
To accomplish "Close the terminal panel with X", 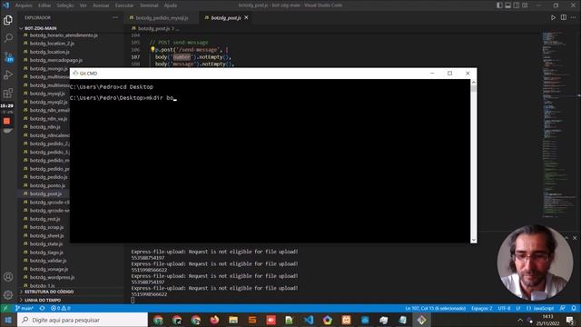I will click(575, 238).
